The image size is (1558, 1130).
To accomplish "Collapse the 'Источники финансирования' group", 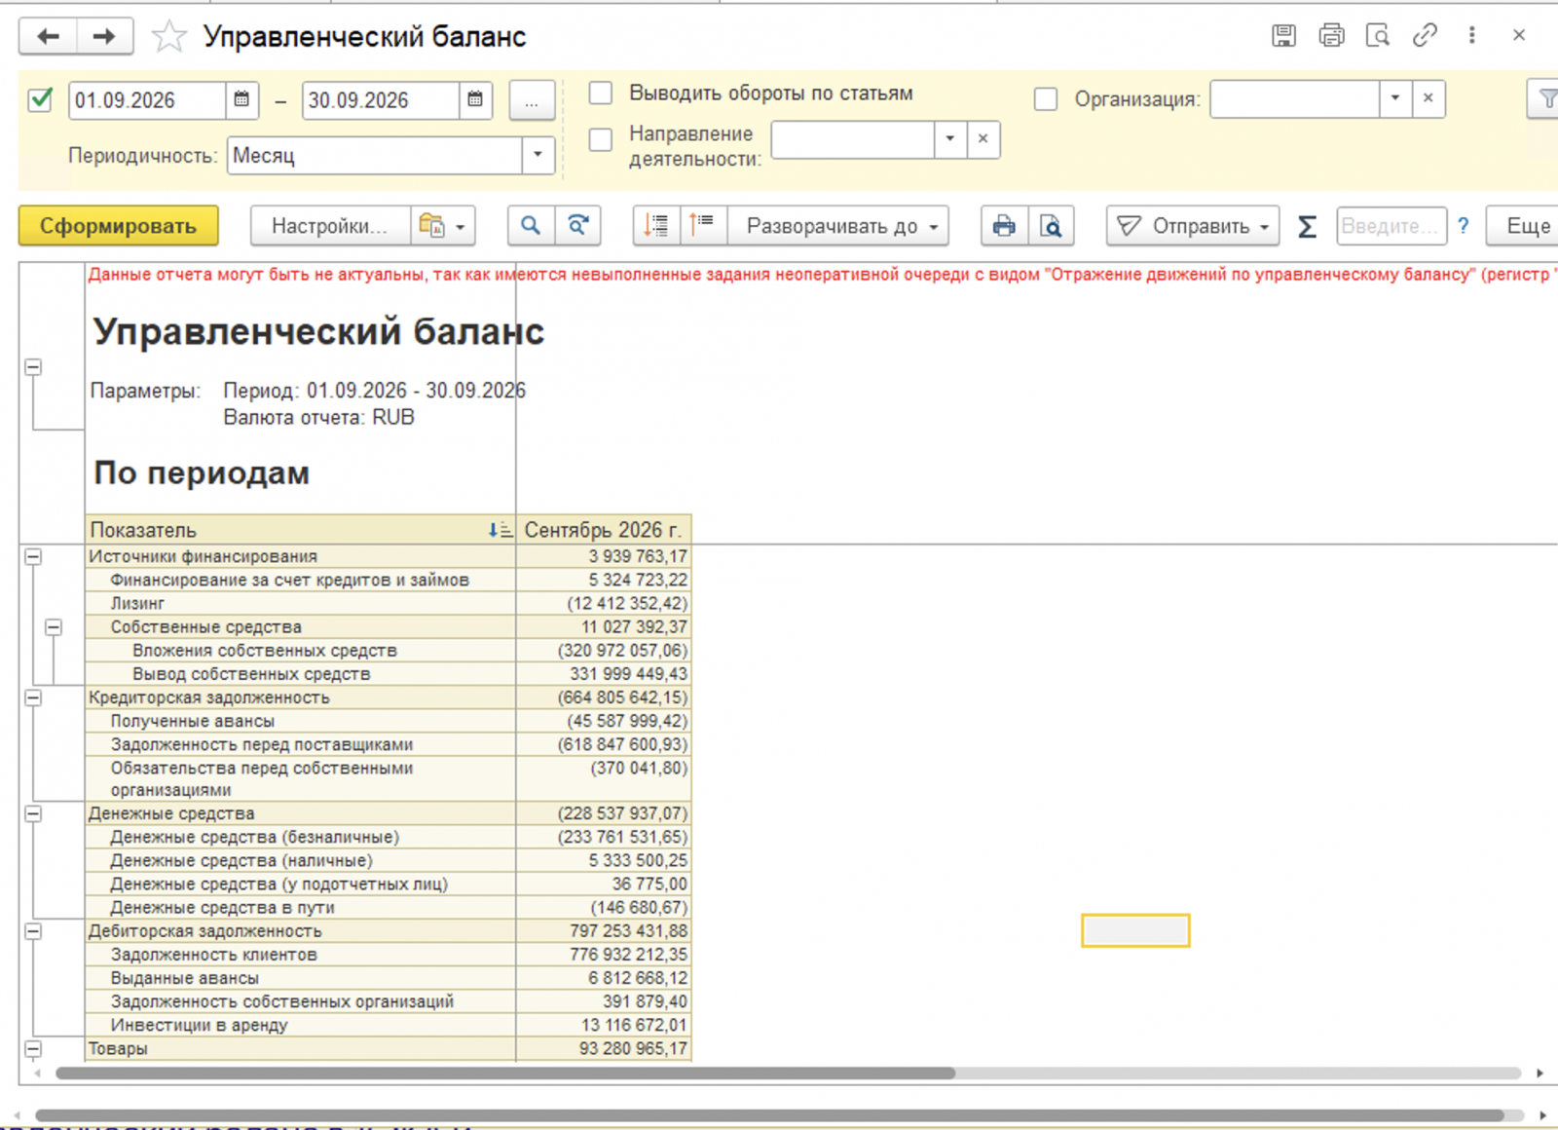I will pyautogui.click(x=33, y=557).
